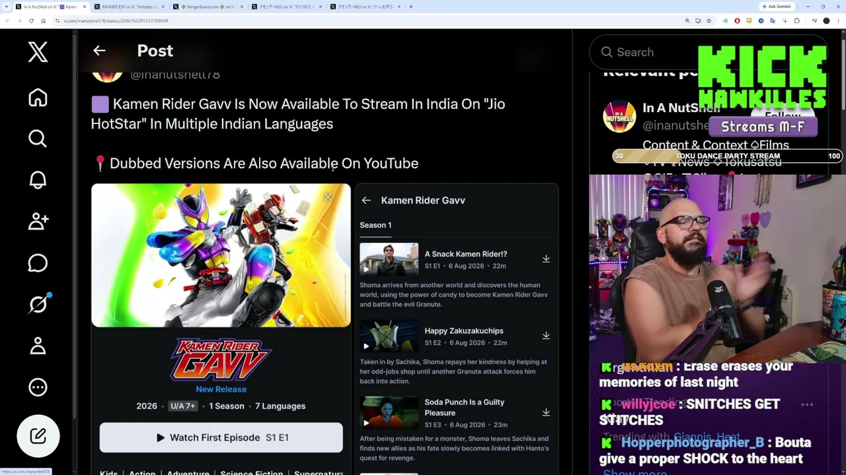Screen dimensions: 846x475
Task: Close the RANGER ESP on X tab
Action: 163,7
